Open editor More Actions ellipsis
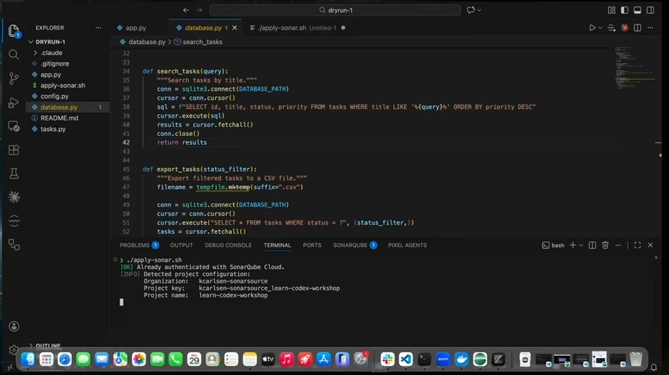The height and width of the screenshot is (375, 669). (x=650, y=28)
